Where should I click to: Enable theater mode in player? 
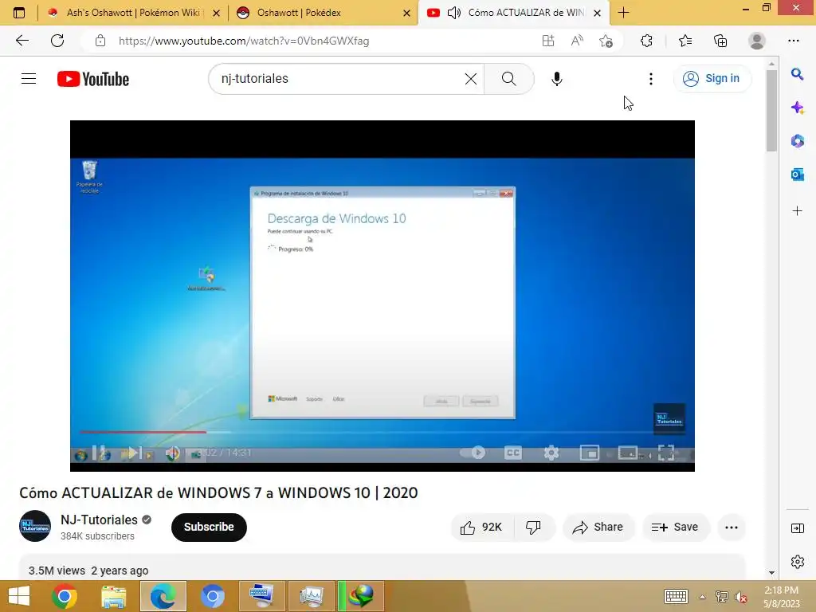click(628, 453)
